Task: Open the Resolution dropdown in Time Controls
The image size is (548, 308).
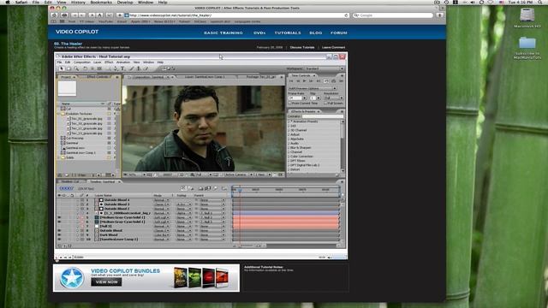Action: coord(333,98)
